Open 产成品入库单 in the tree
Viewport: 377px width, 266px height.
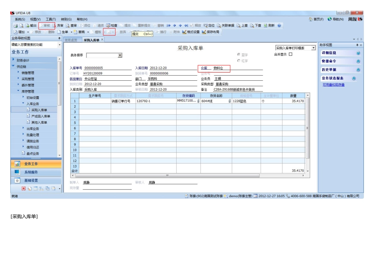click(x=40, y=116)
